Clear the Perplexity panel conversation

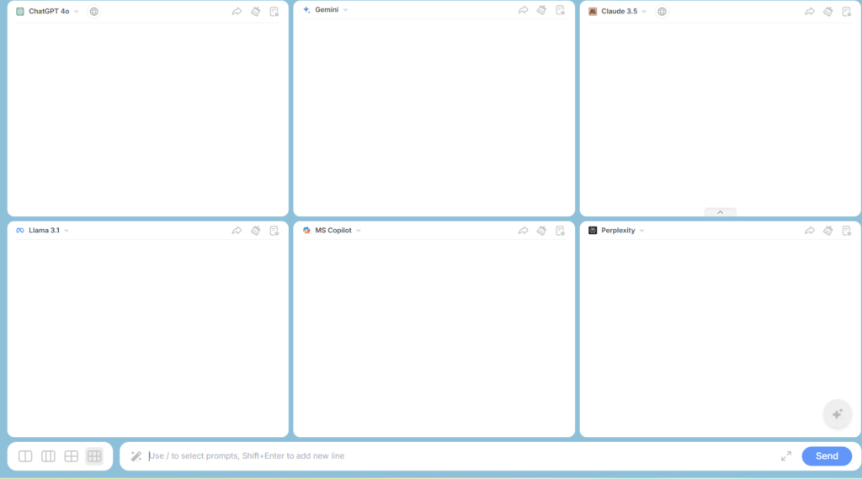[828, 231]
